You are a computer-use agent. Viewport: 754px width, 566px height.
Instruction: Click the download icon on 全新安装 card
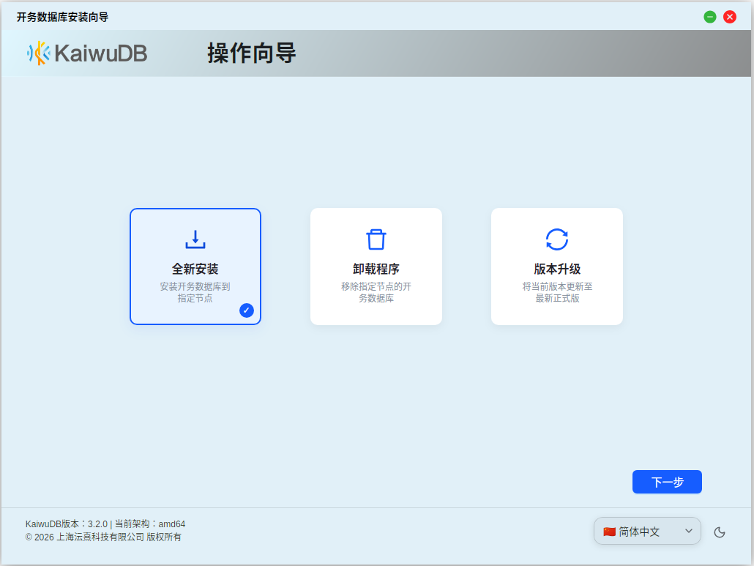pyautogui.click(x=195, y=239)
